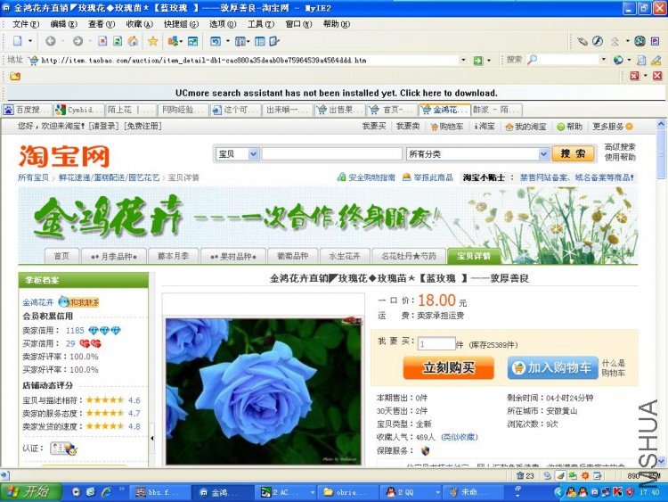Click the 免费注册 registration link
Viewport: 668px width, 502px height.
[x=143, y=127]
